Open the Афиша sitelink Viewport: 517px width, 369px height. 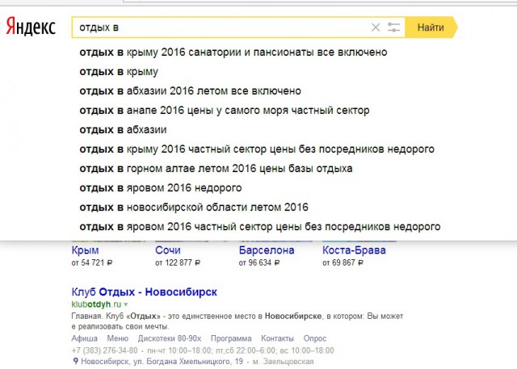click(84, 338)
